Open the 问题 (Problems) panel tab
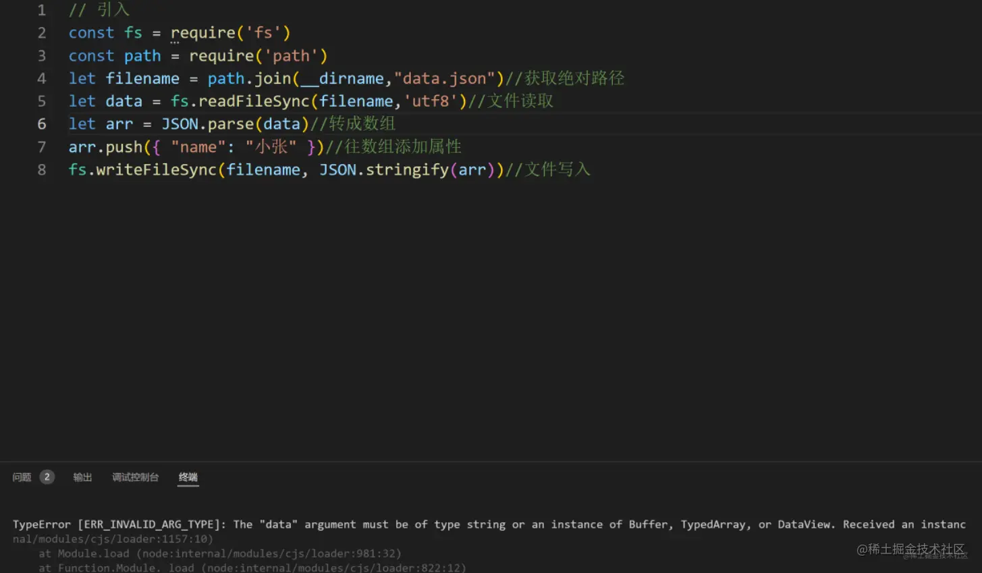Image resolution: width=982 pixels, height=573 pixels. tap(22, 477)
